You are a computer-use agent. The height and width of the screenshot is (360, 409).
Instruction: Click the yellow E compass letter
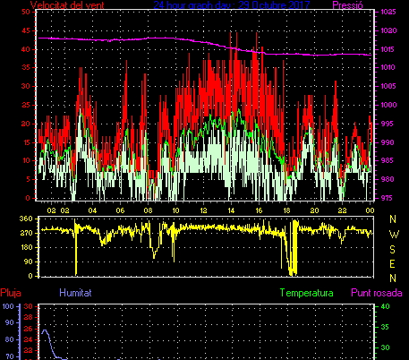click(393, 264)
